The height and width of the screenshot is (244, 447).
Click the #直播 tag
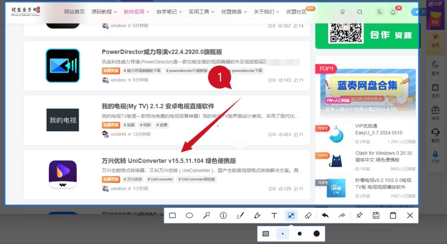pos(162,125)
